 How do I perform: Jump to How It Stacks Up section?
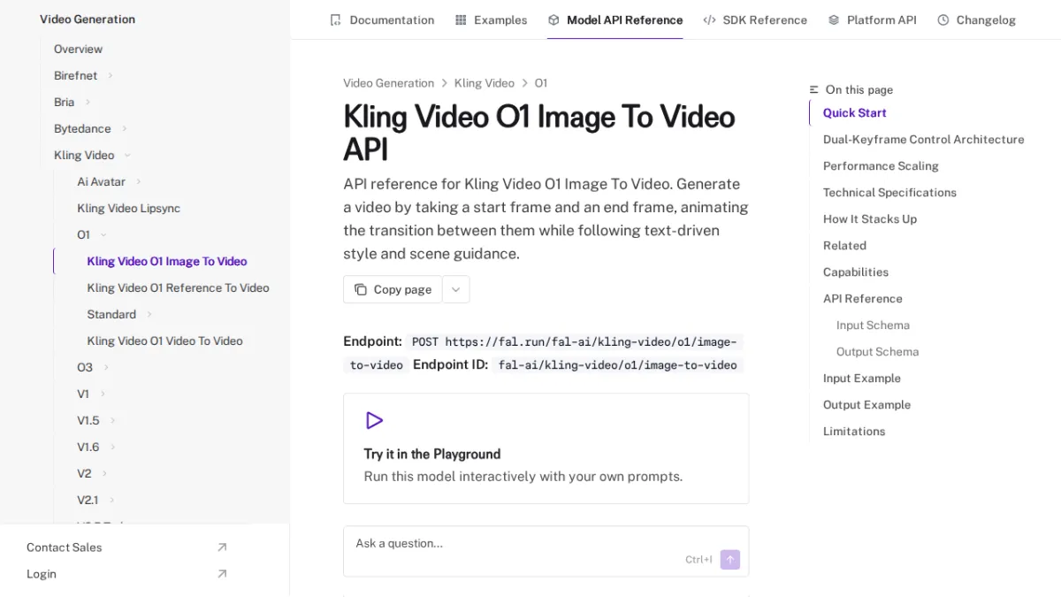[x=869, y=218]
